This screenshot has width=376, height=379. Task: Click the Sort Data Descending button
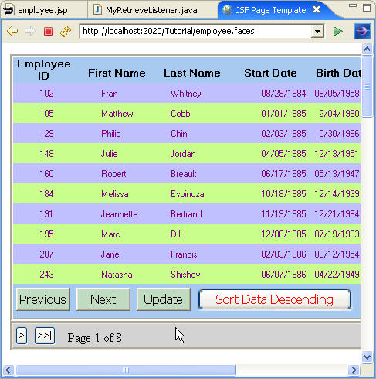pyautogui.click(x=275, y=299)
